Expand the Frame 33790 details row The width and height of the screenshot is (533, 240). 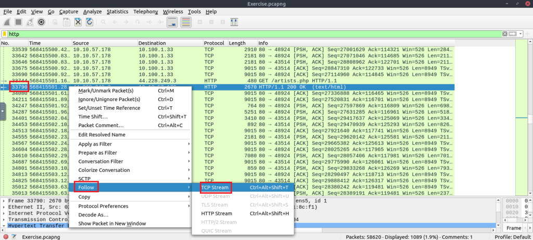[4, 200]
